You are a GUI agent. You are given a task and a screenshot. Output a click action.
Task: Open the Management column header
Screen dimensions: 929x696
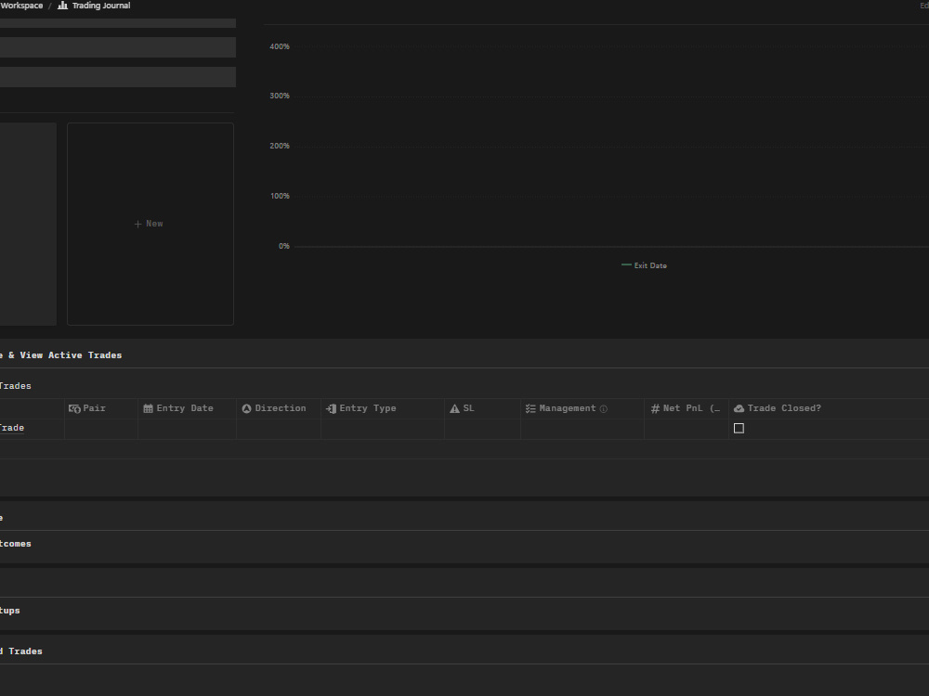tap(582, 408)
